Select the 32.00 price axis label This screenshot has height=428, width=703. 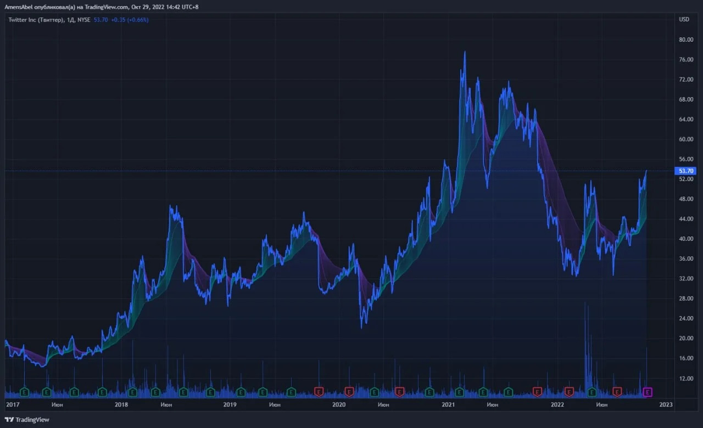(686, 279)
